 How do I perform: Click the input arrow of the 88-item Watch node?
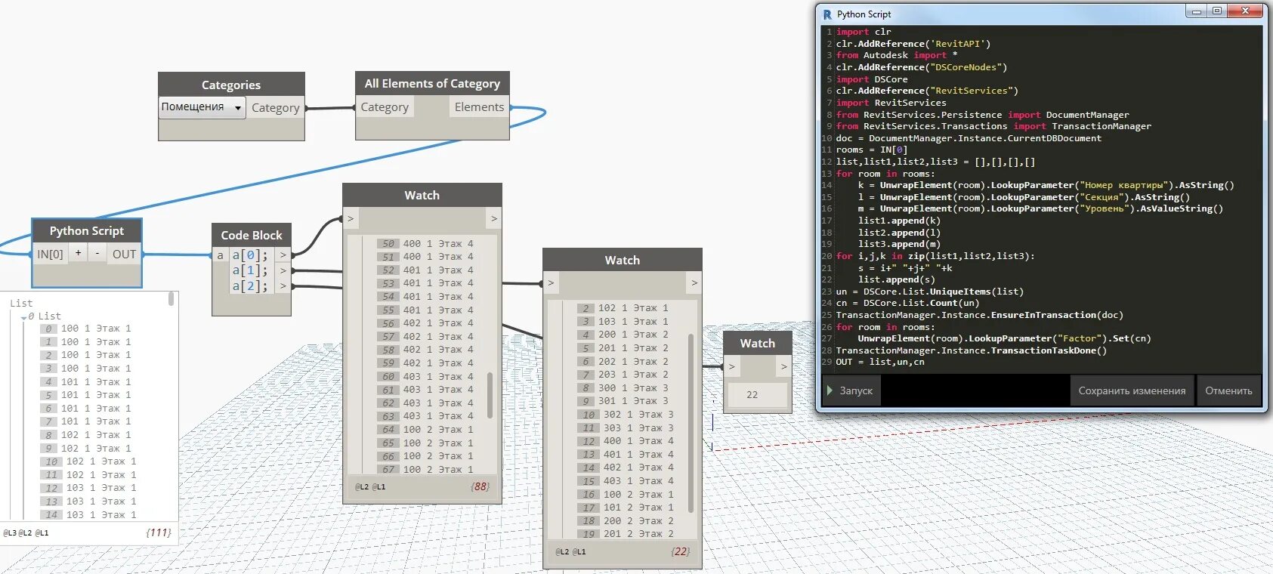point(351,218)
